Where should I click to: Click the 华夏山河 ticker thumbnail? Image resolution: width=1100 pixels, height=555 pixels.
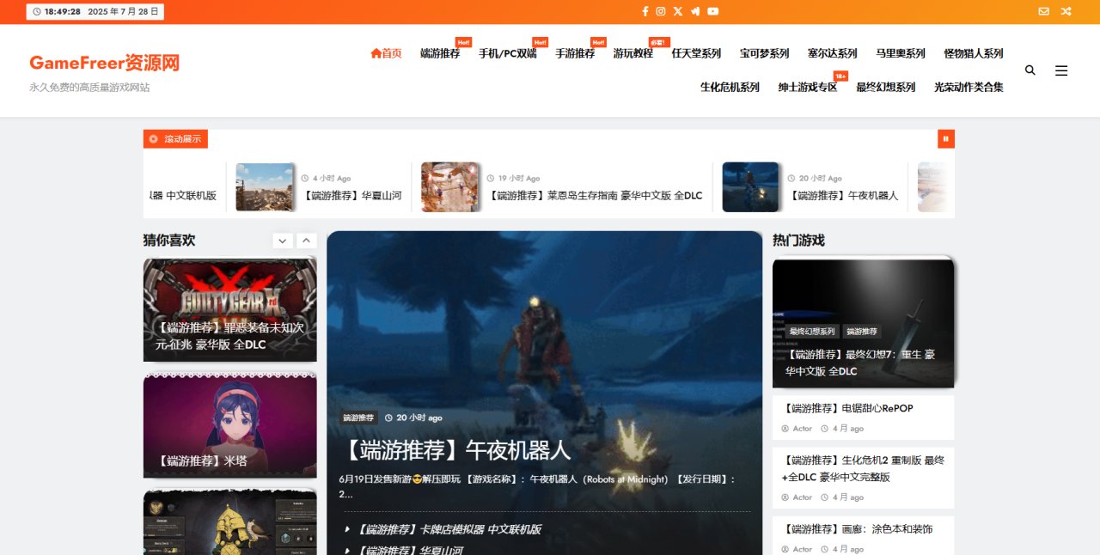click(x=265, y=187)
